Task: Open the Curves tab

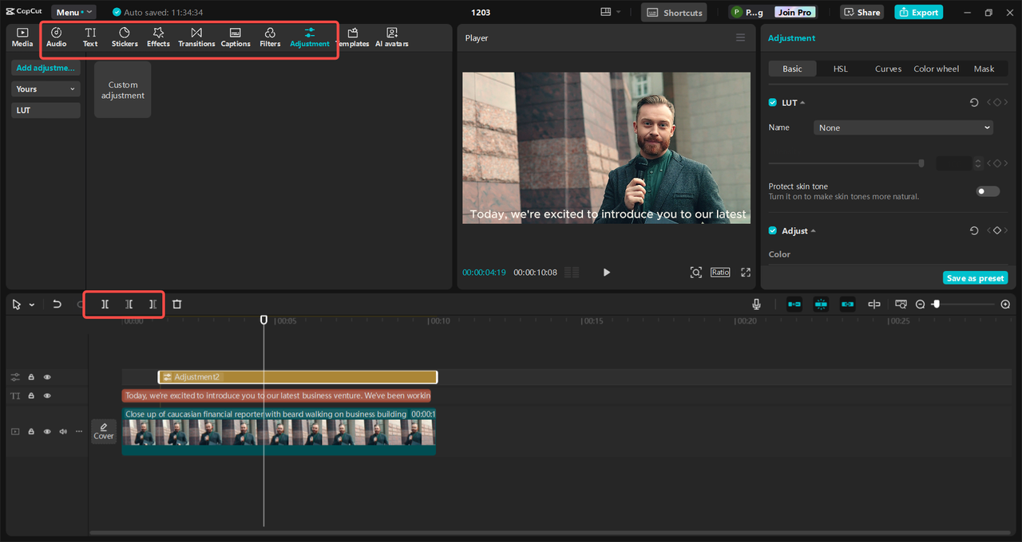Action: pos(888,69)
